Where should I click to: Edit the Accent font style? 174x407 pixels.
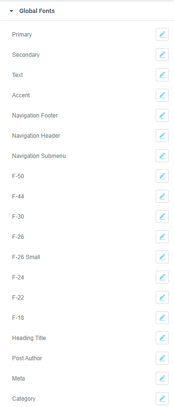coord(162,95)
